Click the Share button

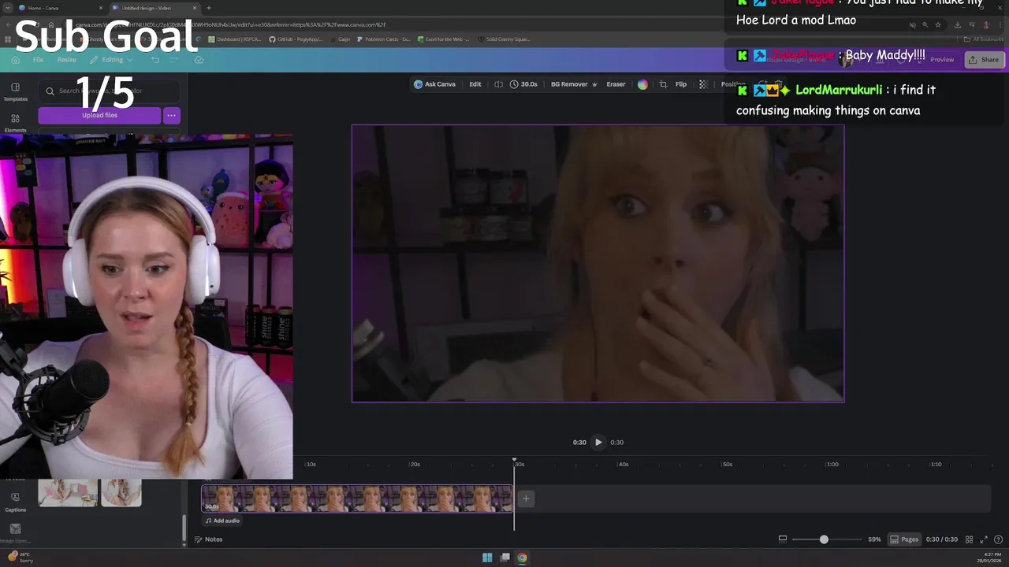pyautogui.click(x=984, y=60)
